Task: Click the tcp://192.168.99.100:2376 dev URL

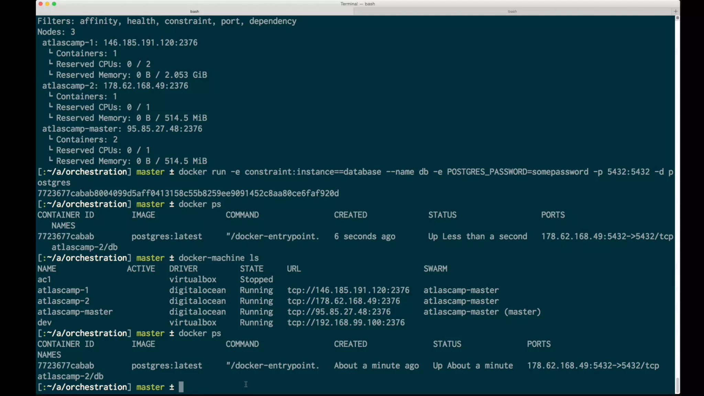Action: 346,323
